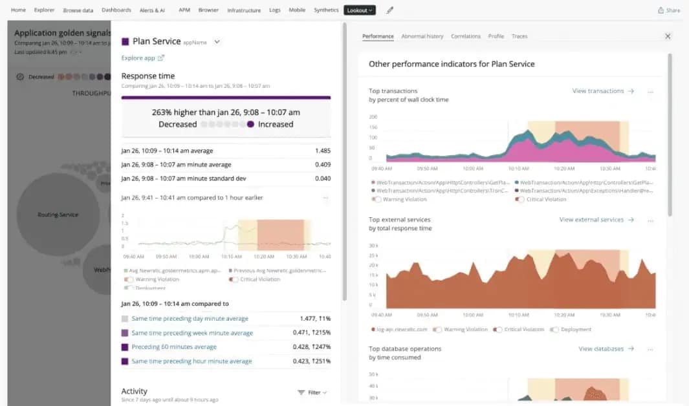Screen dimensions: 689x406
Task: Open Synthetics in the top navigation
Action: tap(326, 10)
